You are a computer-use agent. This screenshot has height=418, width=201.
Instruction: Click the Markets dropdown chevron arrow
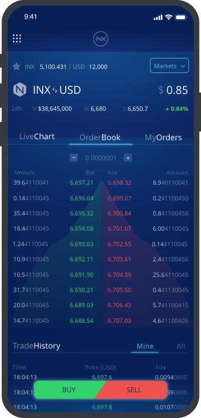[x=183, y=66]
